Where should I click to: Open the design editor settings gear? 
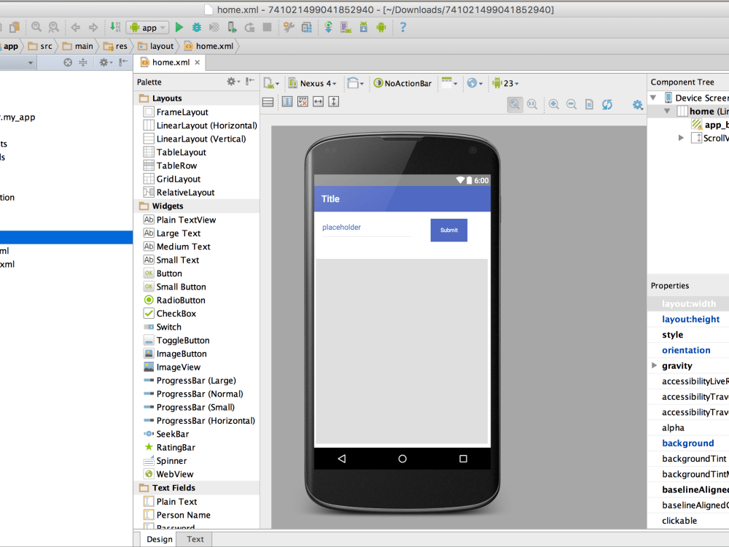pos(637,104)
